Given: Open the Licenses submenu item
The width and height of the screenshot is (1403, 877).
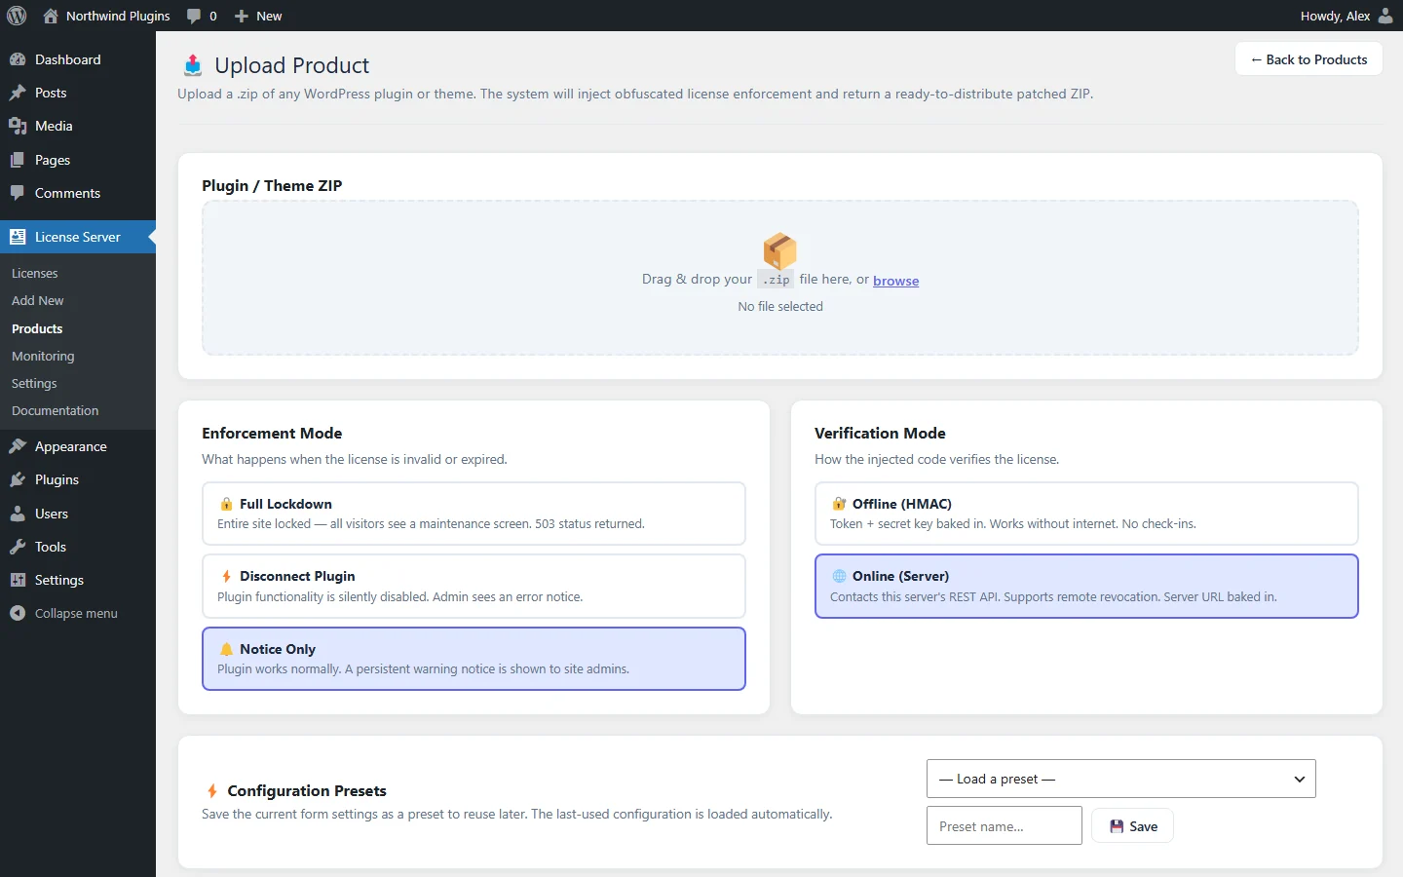Looking at the screenshot, I should pyautogui.click(x=35, y=274).
